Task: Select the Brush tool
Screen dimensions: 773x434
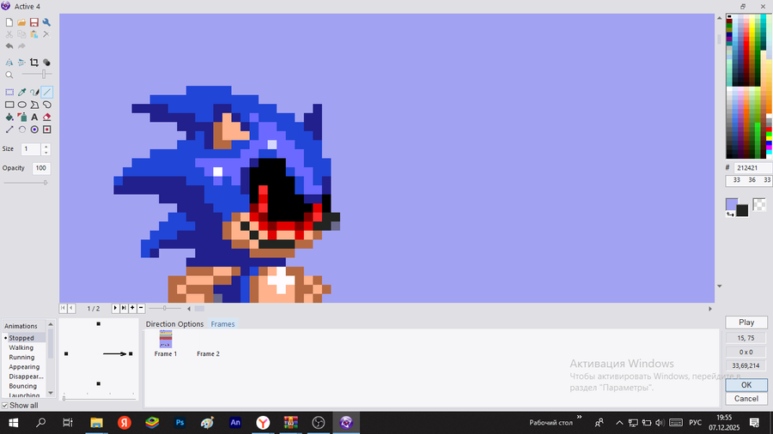Action: click(34, 92)
